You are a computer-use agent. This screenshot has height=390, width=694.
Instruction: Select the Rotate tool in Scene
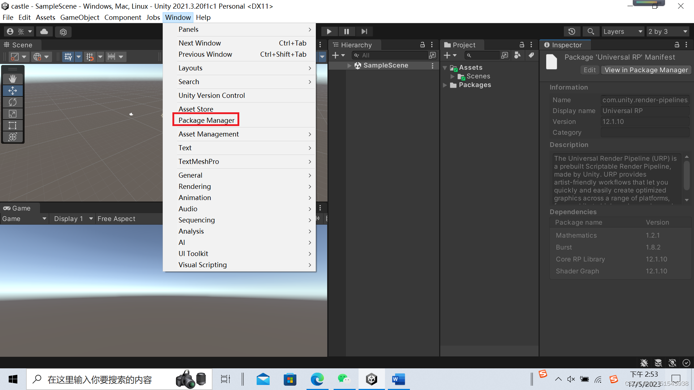(13, 102)
